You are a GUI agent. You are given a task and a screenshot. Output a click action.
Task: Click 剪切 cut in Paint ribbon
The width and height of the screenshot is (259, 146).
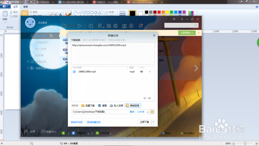[x=14, y=12]
